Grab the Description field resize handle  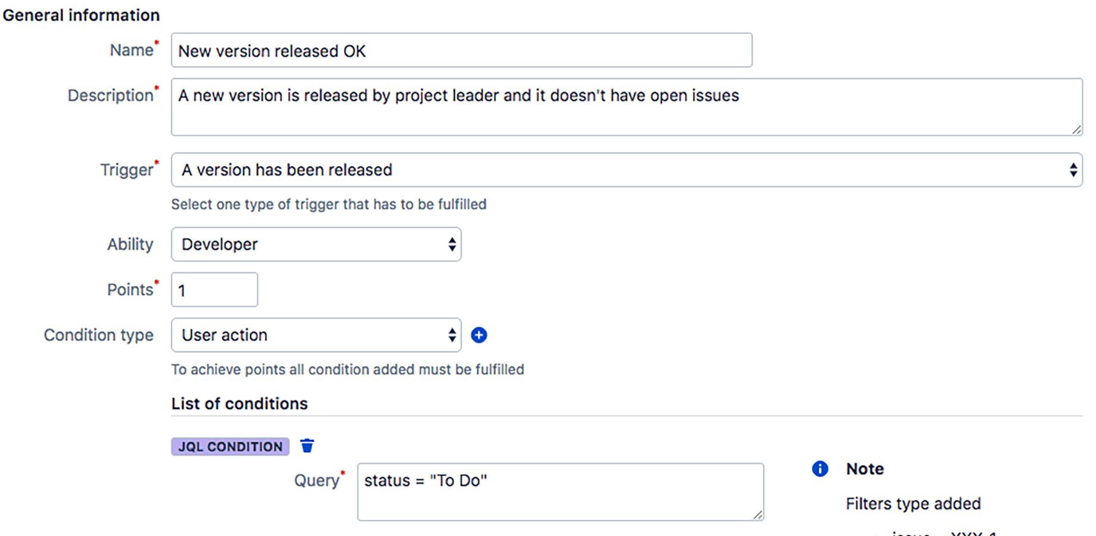point(1076,129)
